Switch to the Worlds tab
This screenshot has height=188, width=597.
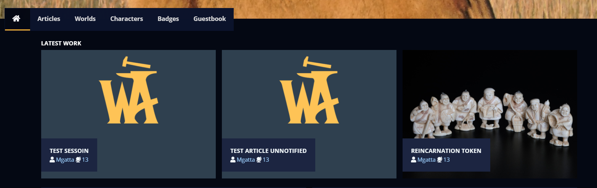85,19
